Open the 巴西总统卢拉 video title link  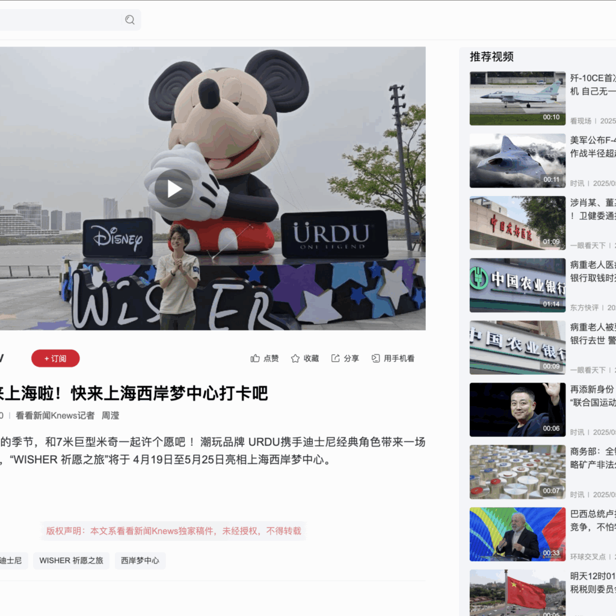(x=593, y=520)
